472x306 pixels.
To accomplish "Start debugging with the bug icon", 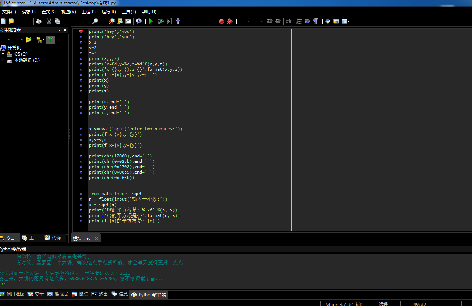I will pyautogui.click(x=161, y=21).
